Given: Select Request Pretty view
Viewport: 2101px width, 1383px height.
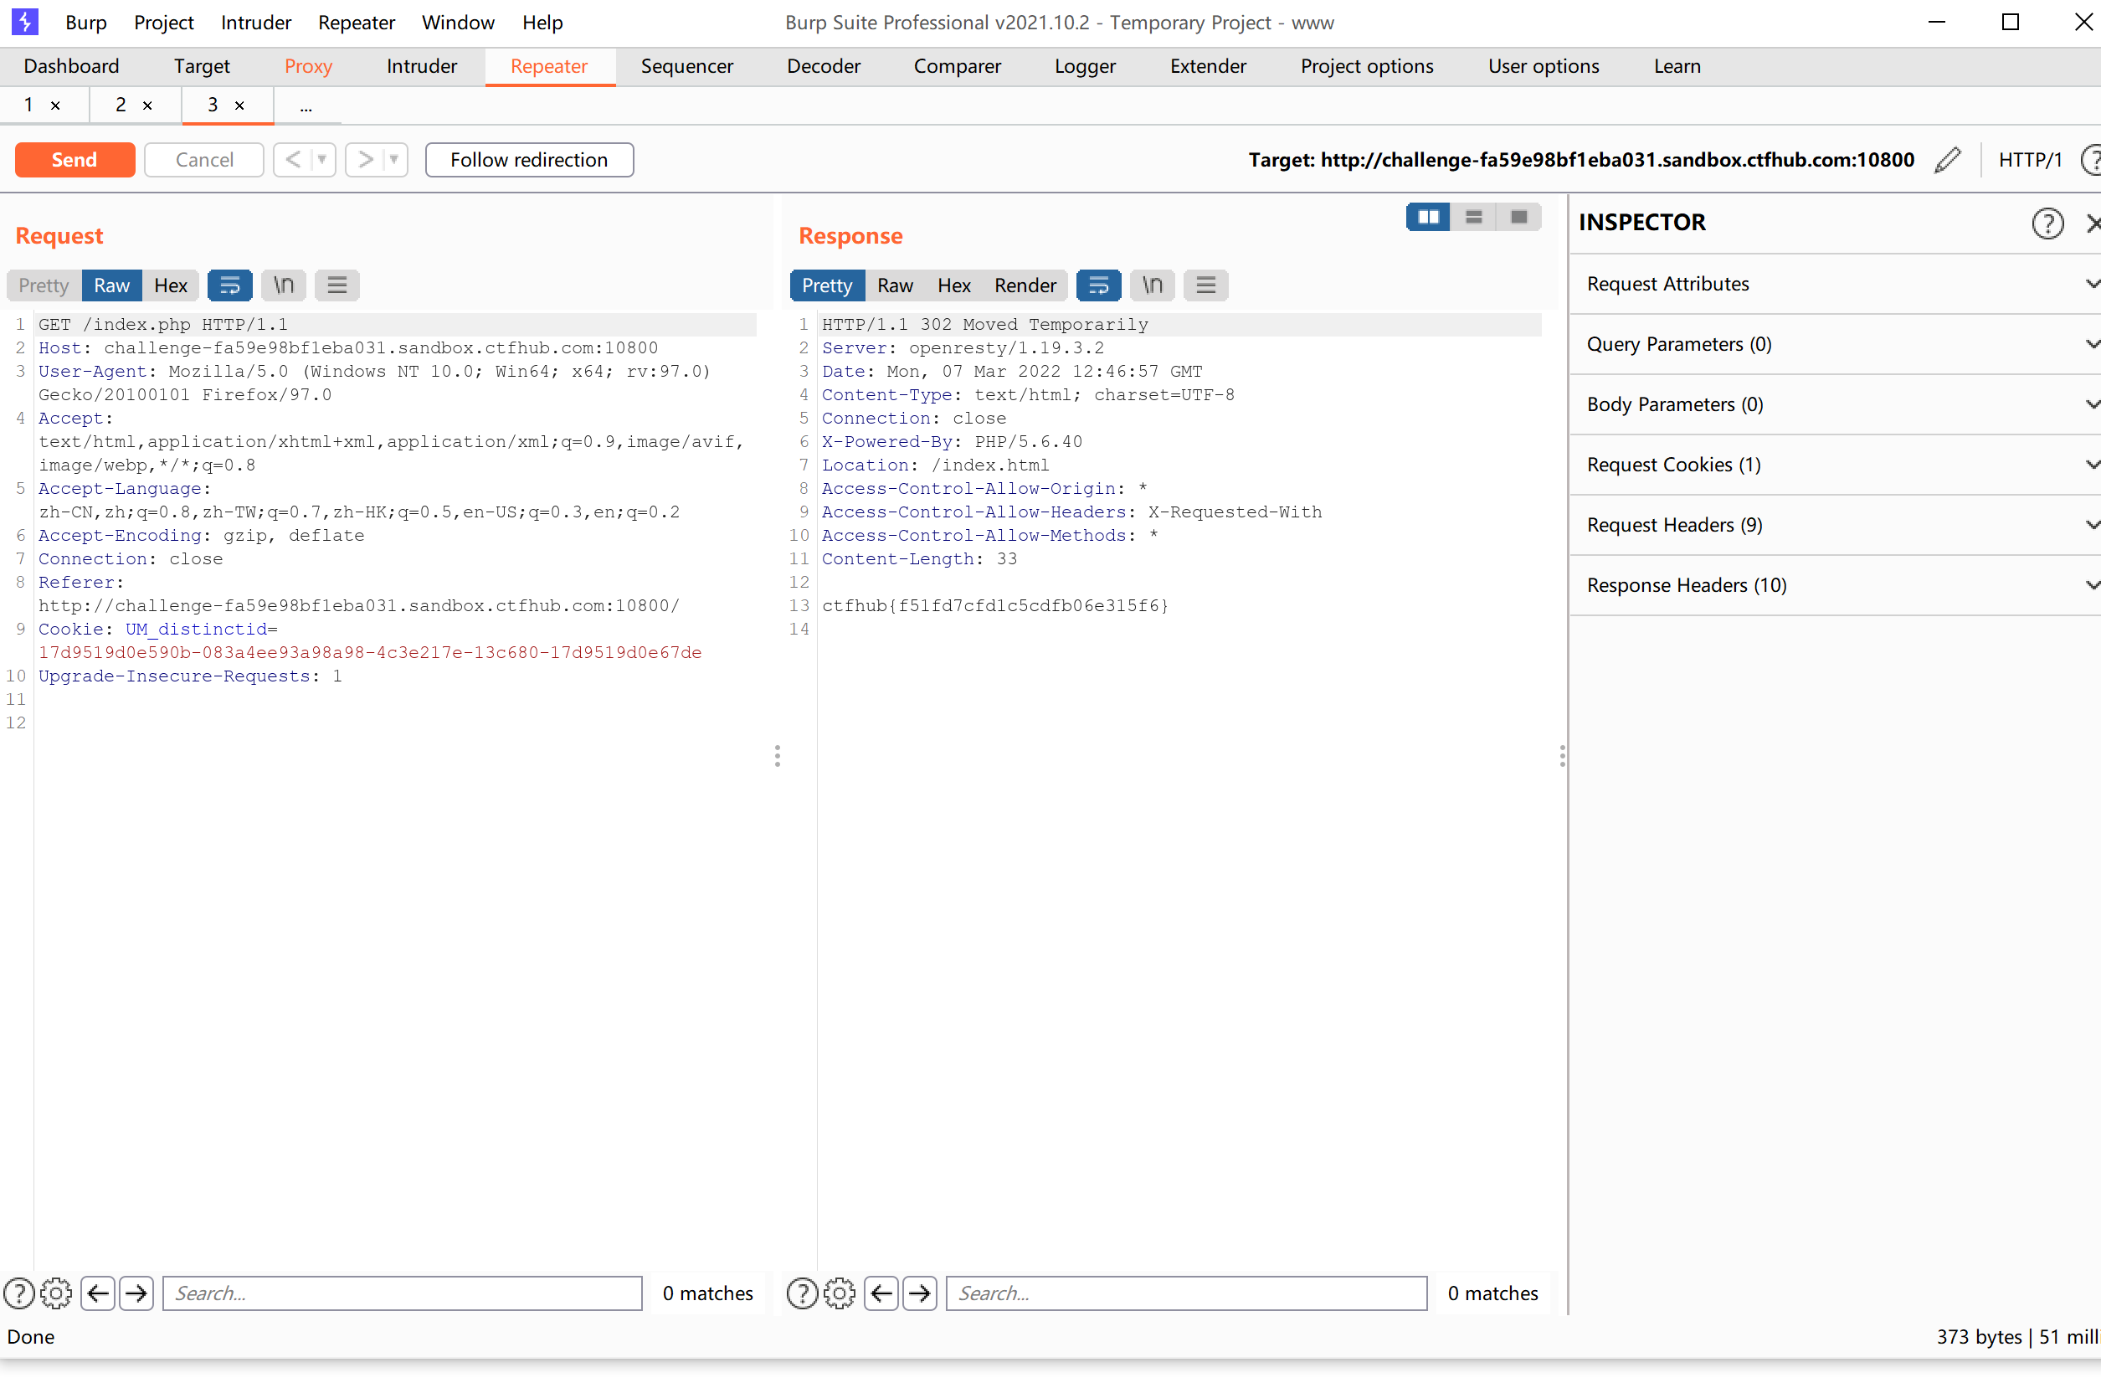Looking at the screenshot, I should [x=44, y=285].
